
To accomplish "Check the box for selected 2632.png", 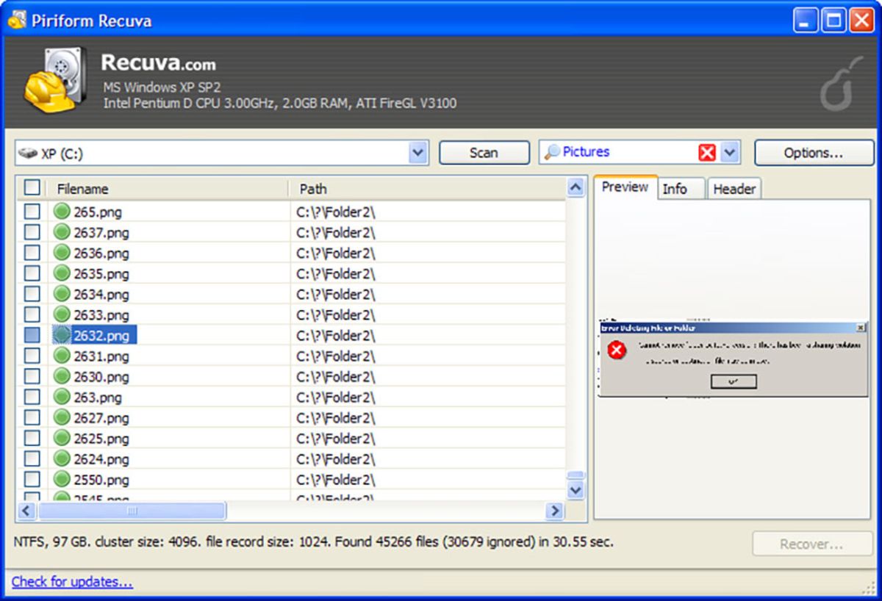I will pos(32,335).
